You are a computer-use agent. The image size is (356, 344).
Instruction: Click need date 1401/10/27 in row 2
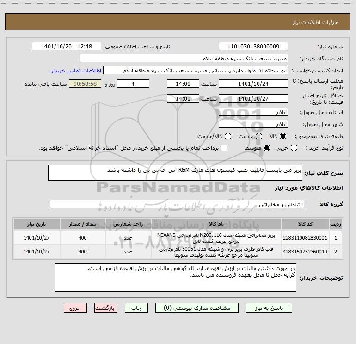pyautogui.click(x=37, y=252)
